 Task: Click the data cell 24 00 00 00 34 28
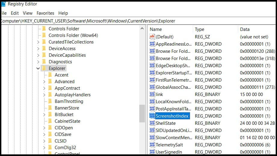click(257, 123)
